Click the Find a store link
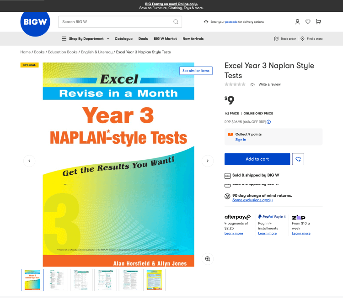The image size is (343, 298). point(315,39)
